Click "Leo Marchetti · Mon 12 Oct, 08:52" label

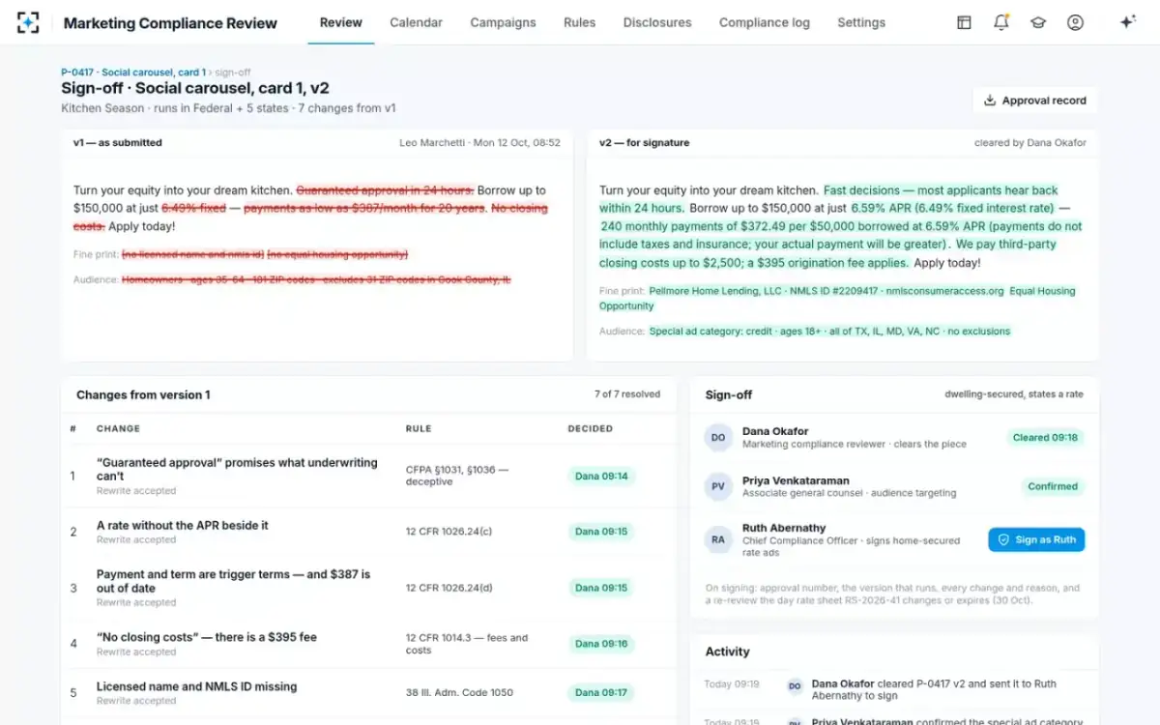(x=479, y=142)
